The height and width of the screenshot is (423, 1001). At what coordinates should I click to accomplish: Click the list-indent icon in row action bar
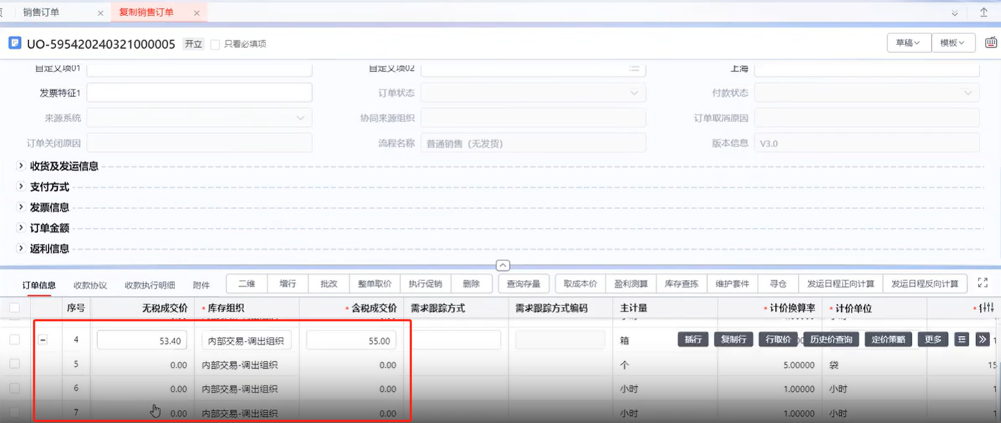[x=962, y=340]
